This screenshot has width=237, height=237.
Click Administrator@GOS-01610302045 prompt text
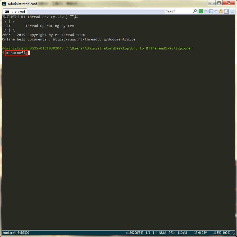tap(33, 48)
